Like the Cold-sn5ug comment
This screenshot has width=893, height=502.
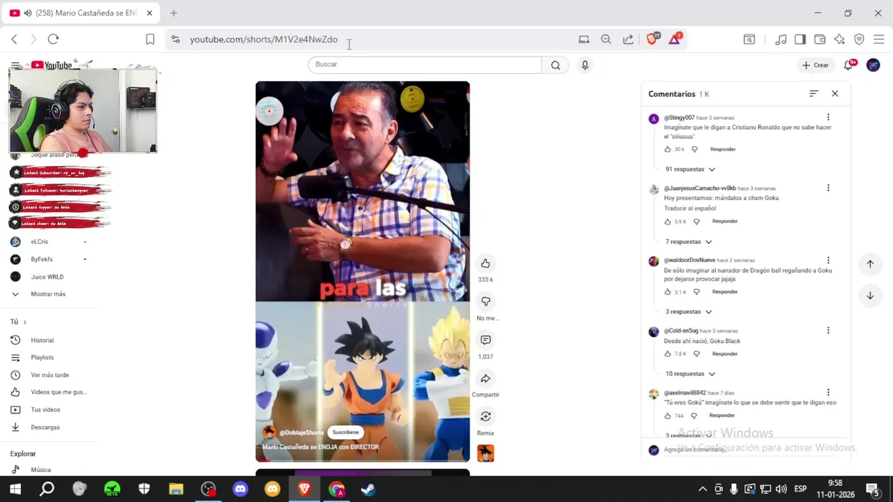(x=668, y=354)
